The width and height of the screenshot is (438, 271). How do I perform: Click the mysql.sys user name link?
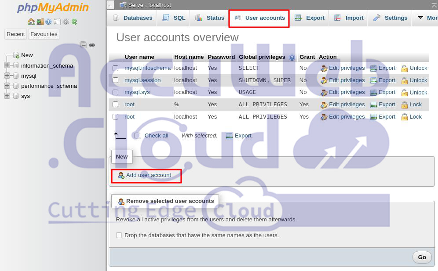[x=137, y=92]
